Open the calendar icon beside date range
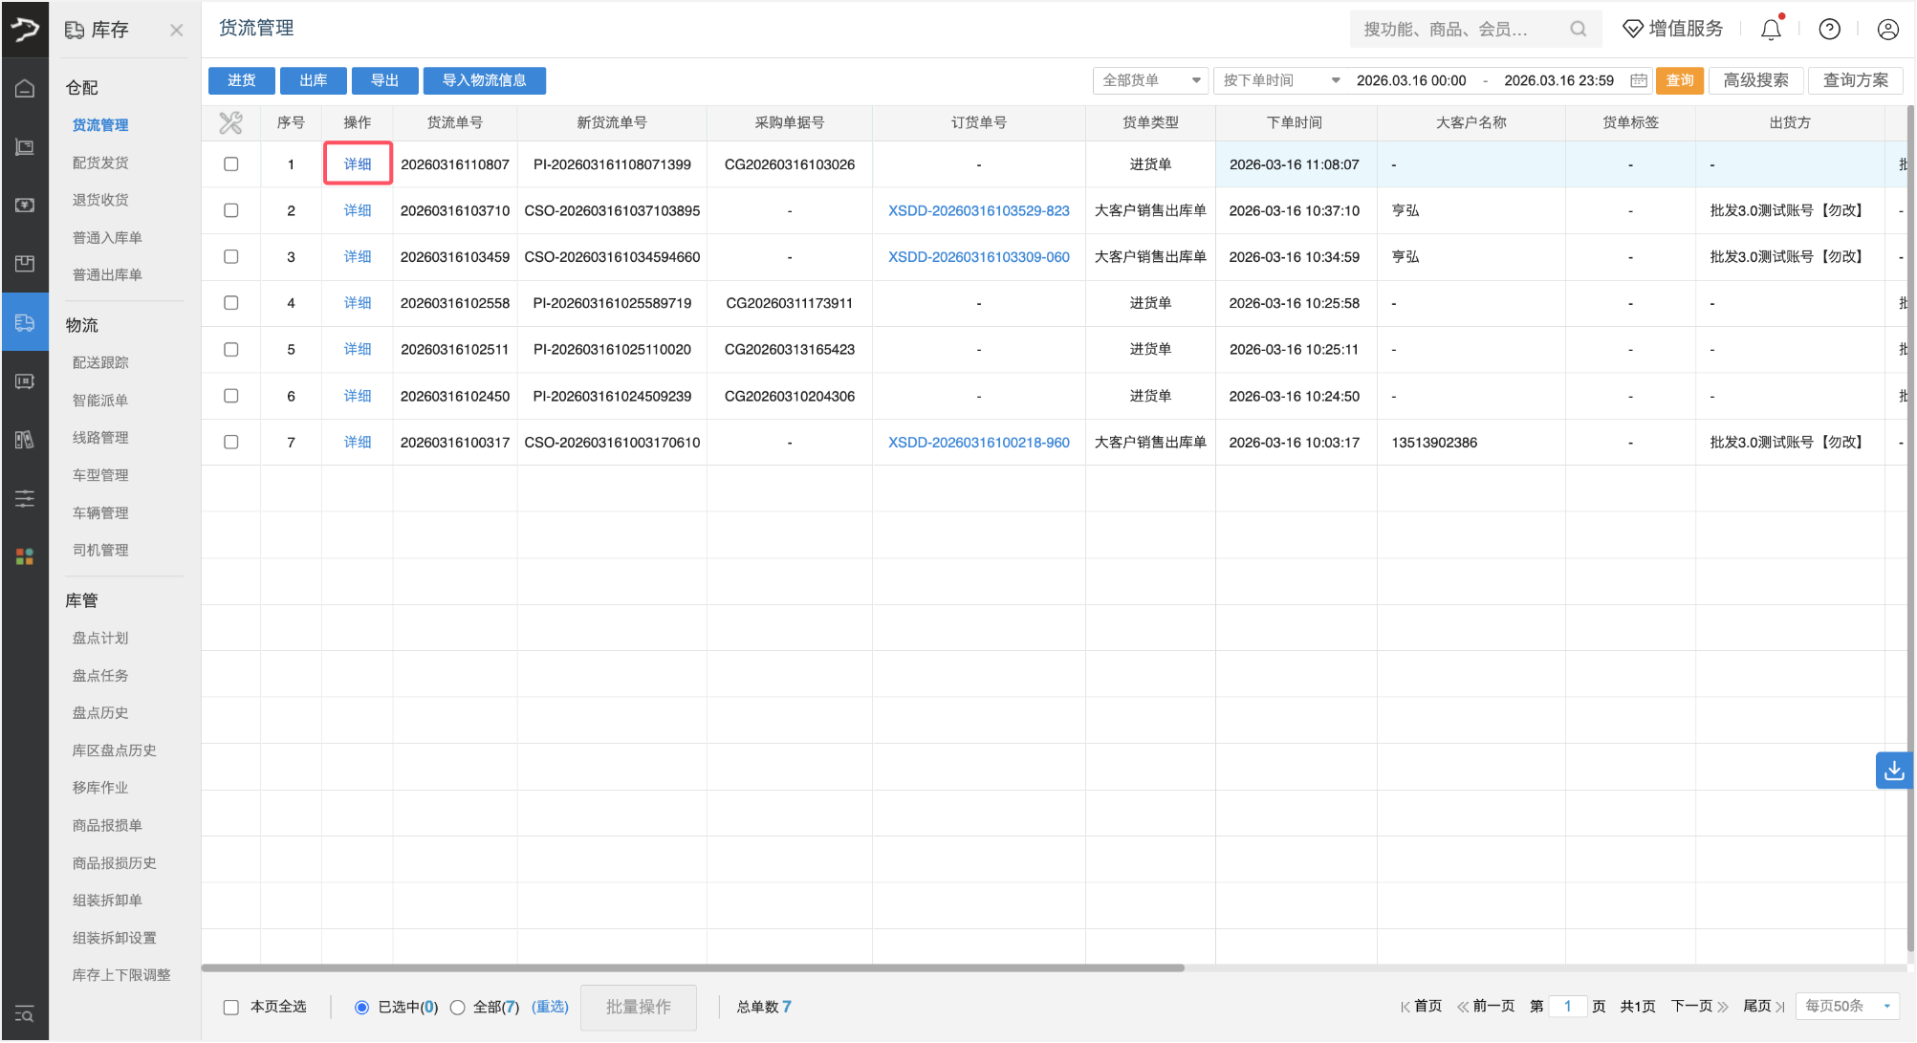The image size is (1917, 1043). tap(1638, 80)
